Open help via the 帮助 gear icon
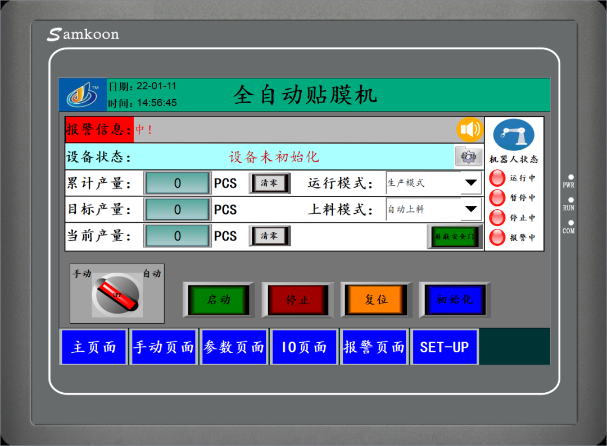Image resolution: width=607 pixels, height=446 pixels. [468, 157]
